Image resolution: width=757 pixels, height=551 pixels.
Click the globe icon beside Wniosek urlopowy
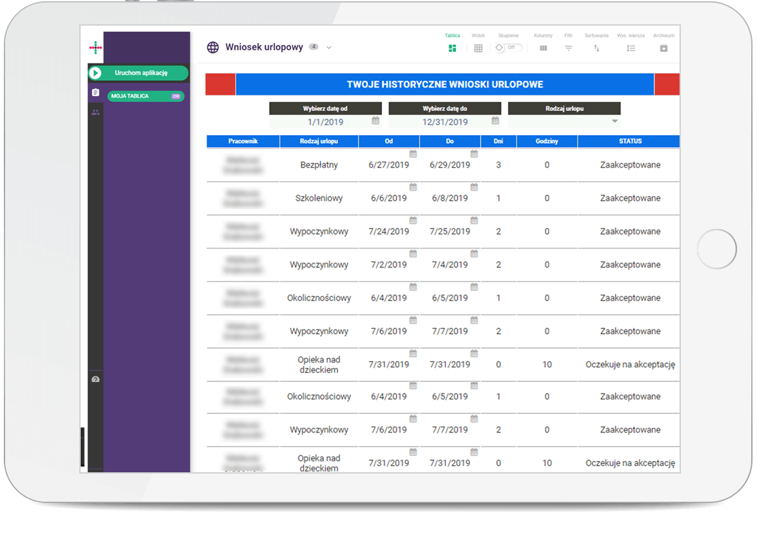[x=212, y=47]
